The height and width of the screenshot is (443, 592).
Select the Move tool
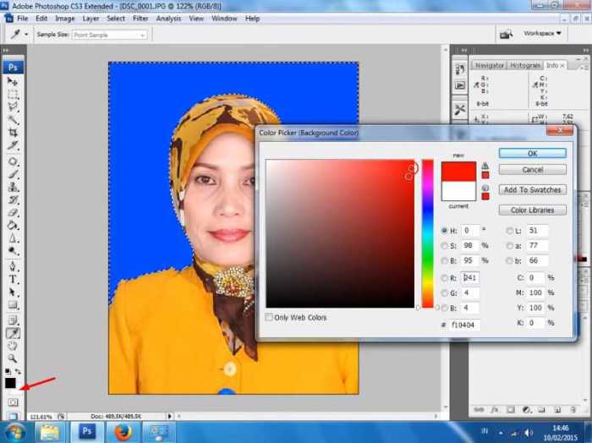[13, 81]
